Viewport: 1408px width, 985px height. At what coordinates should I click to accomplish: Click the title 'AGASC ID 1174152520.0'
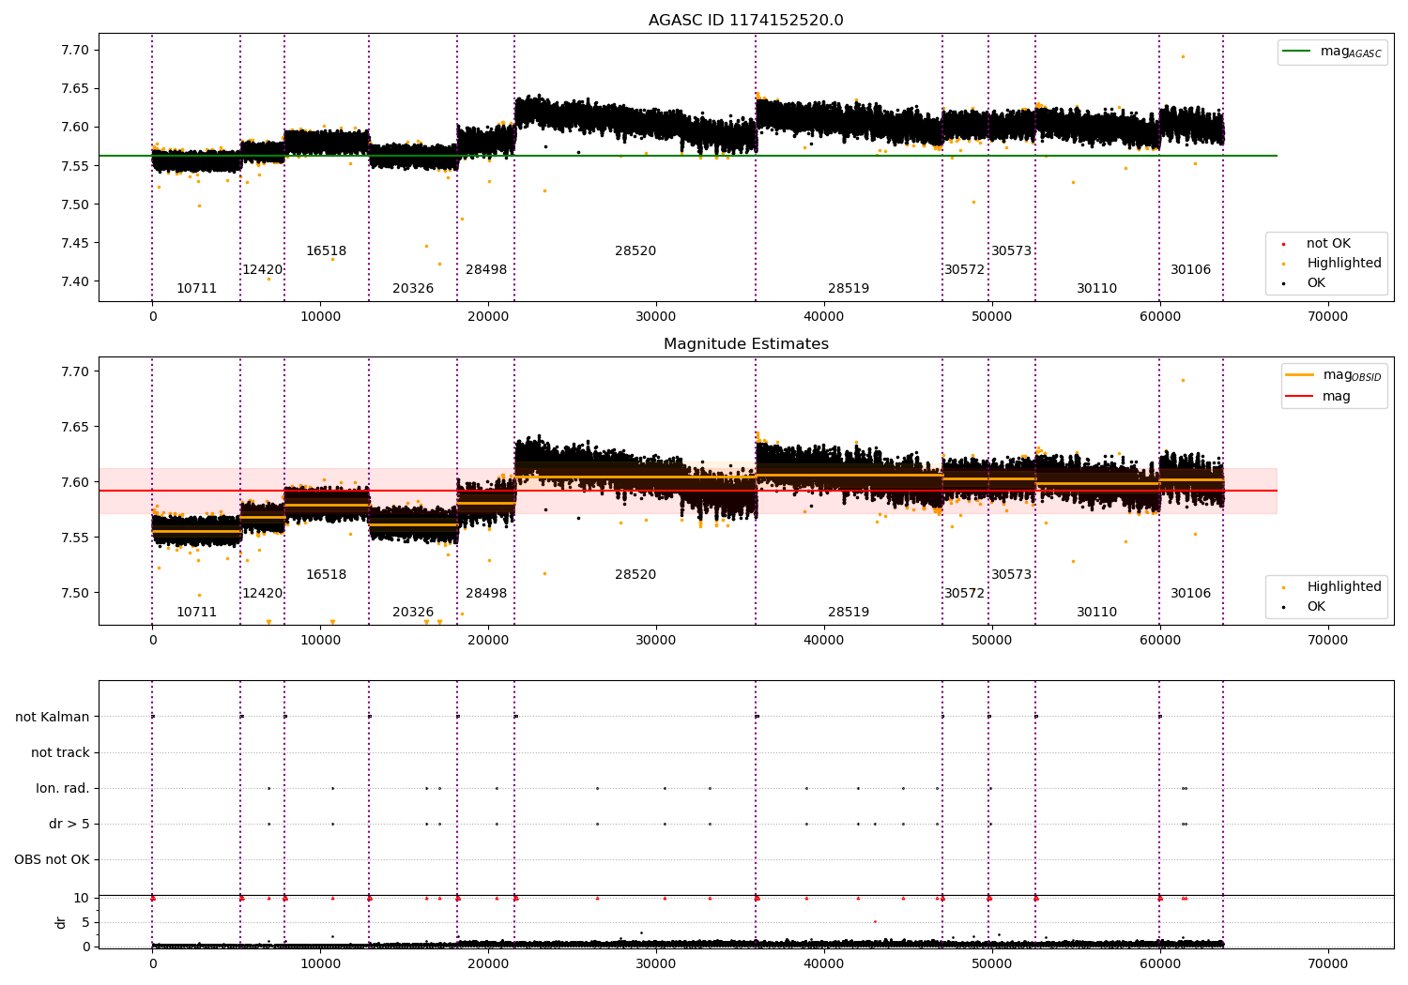tap(745, 21)
